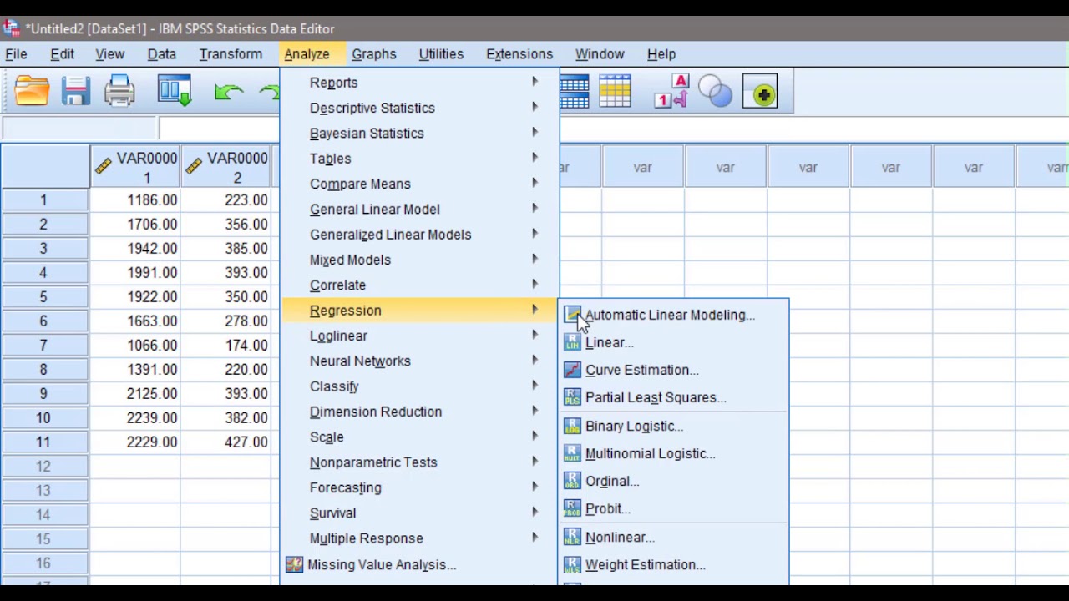Click the cell showing 427.00

(225, 442)
